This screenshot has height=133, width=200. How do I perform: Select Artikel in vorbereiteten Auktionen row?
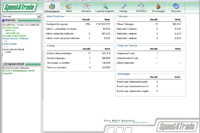78,29
